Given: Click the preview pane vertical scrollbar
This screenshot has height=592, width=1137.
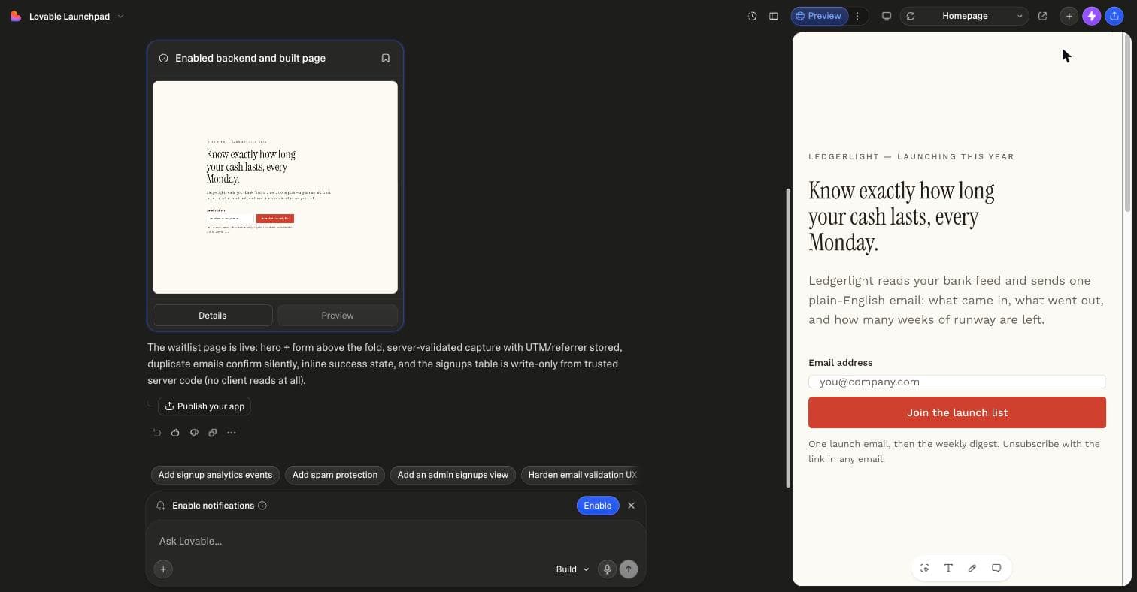Looking at the screenshot, I should 1127,124.
